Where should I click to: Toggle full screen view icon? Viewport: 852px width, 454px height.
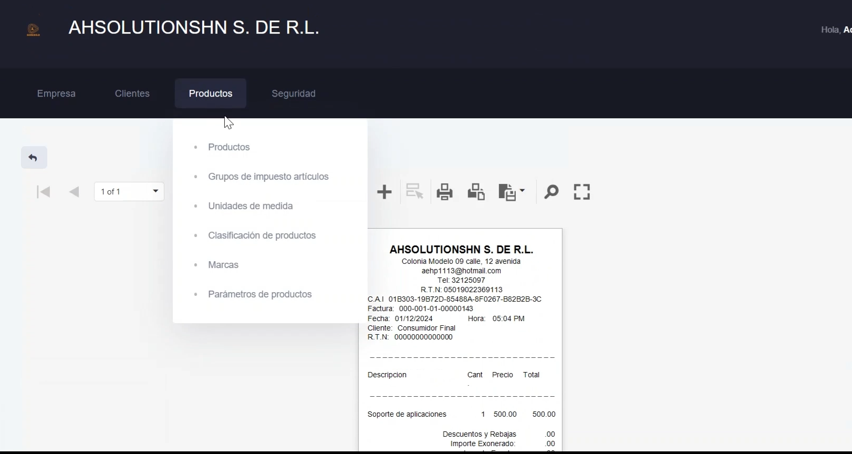[582, 192]
